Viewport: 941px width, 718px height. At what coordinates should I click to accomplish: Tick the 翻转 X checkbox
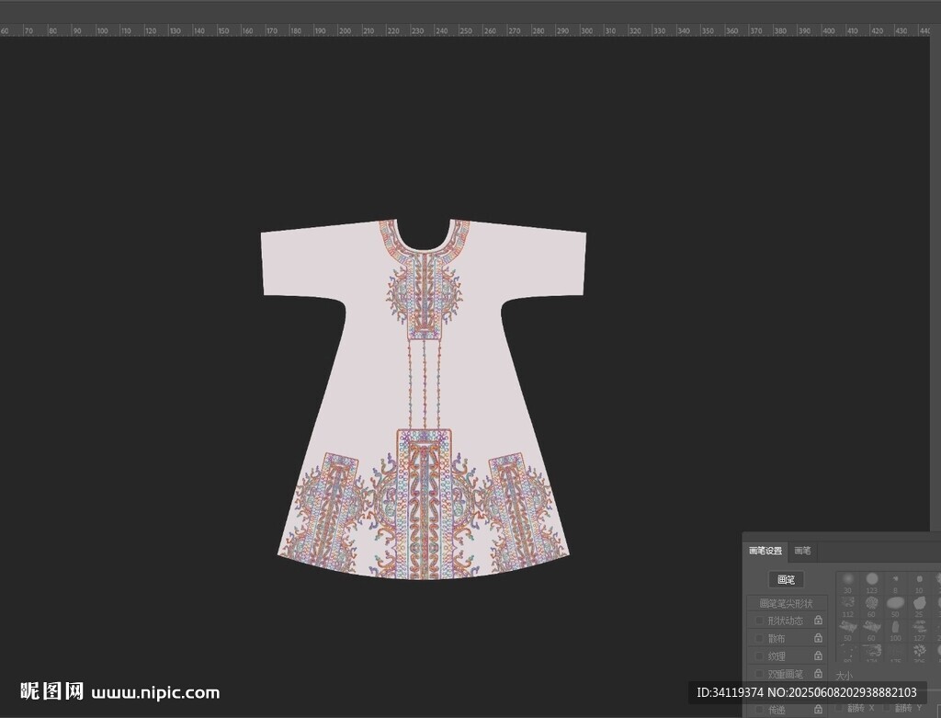[x=839, y=709]
